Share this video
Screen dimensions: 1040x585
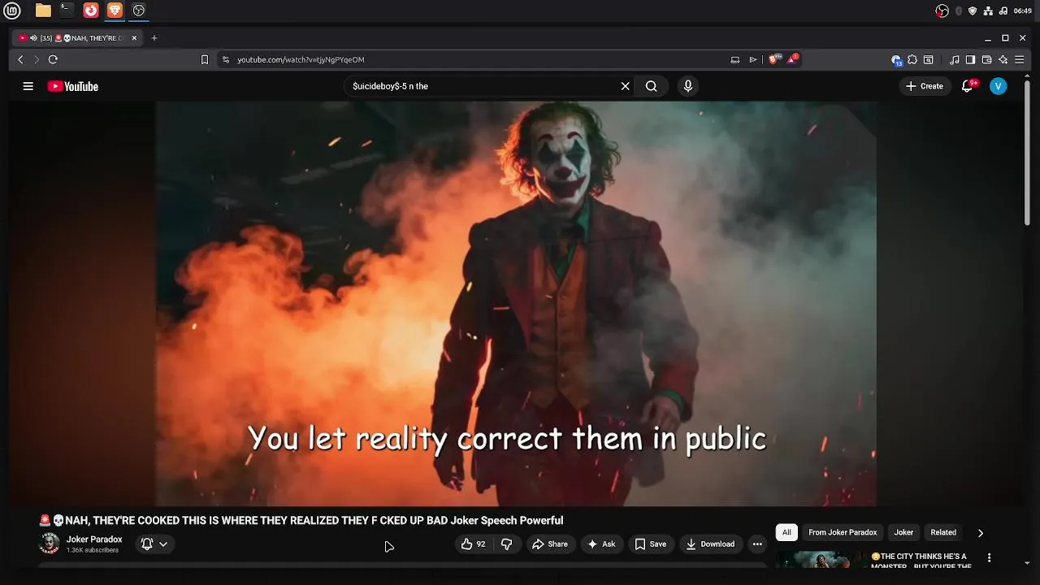click(x=550, y=544)
